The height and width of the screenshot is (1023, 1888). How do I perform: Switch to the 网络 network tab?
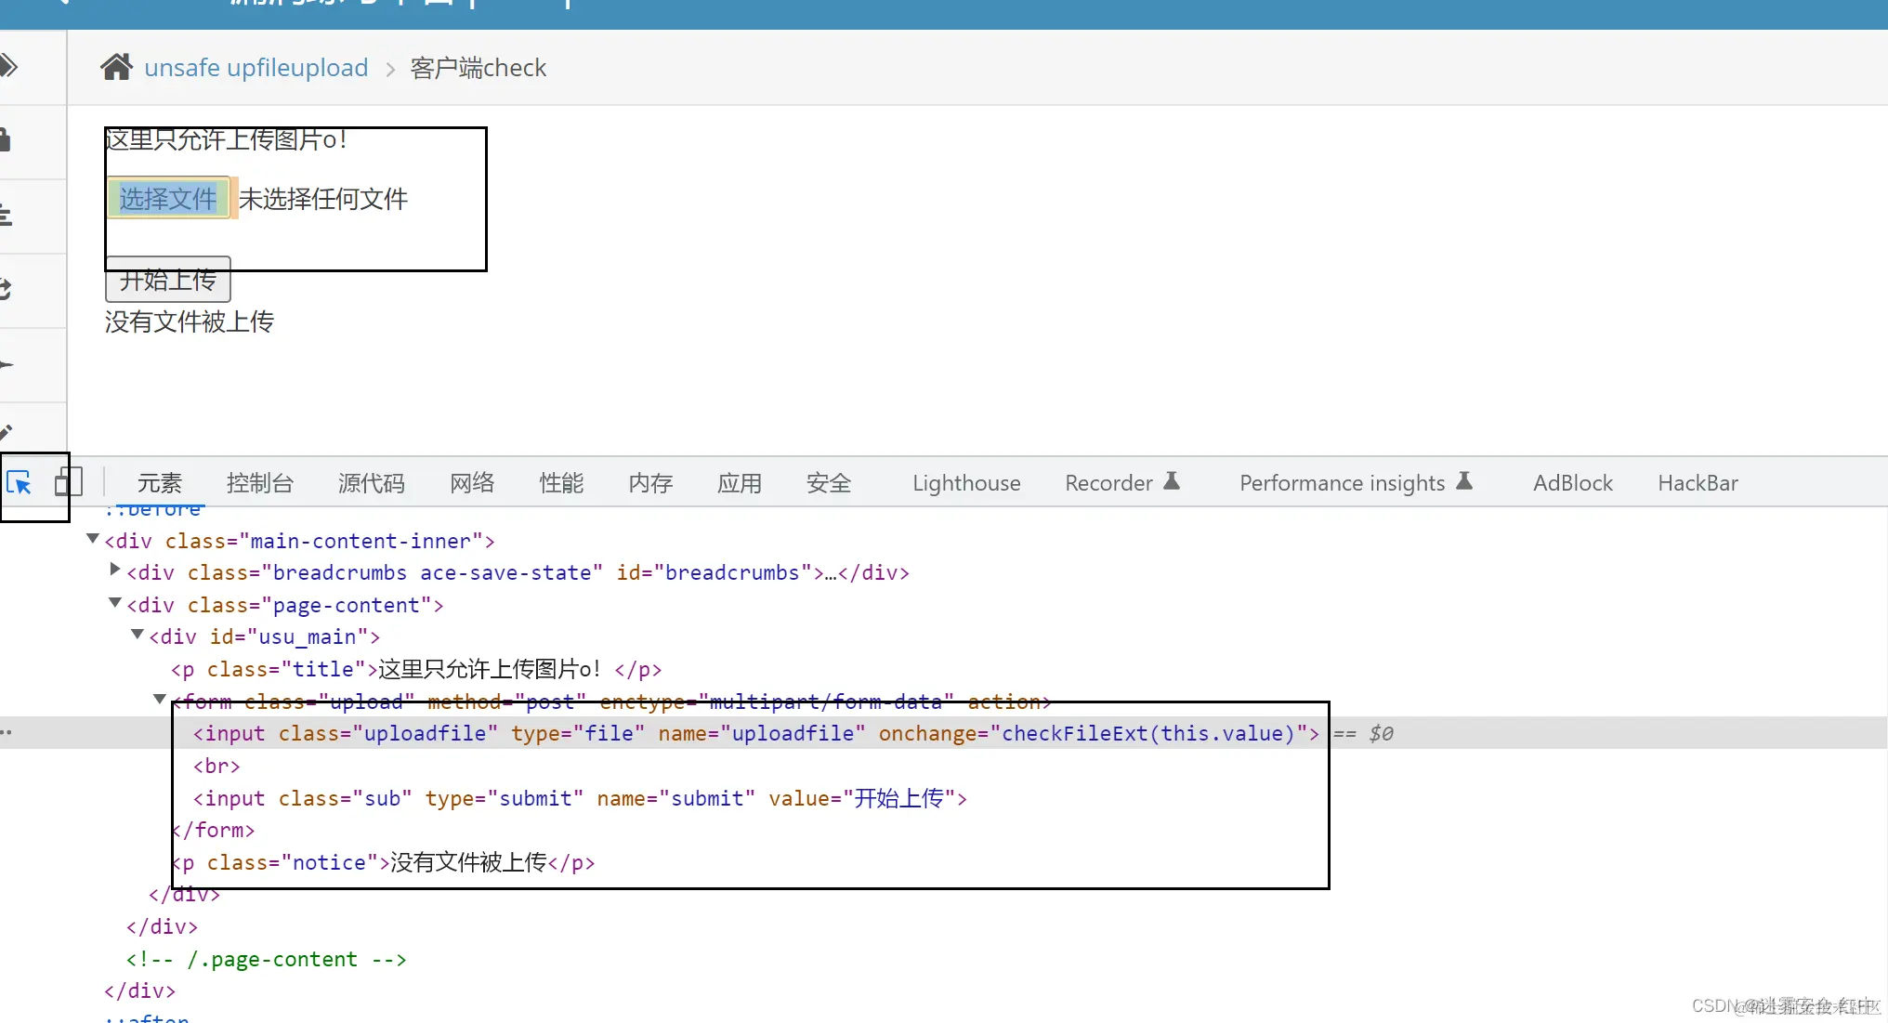pos(472,483)
